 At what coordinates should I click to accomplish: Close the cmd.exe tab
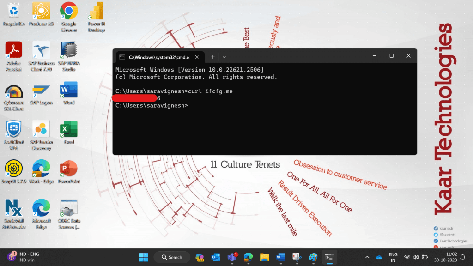pyautogui.click(x=197, y=57)
